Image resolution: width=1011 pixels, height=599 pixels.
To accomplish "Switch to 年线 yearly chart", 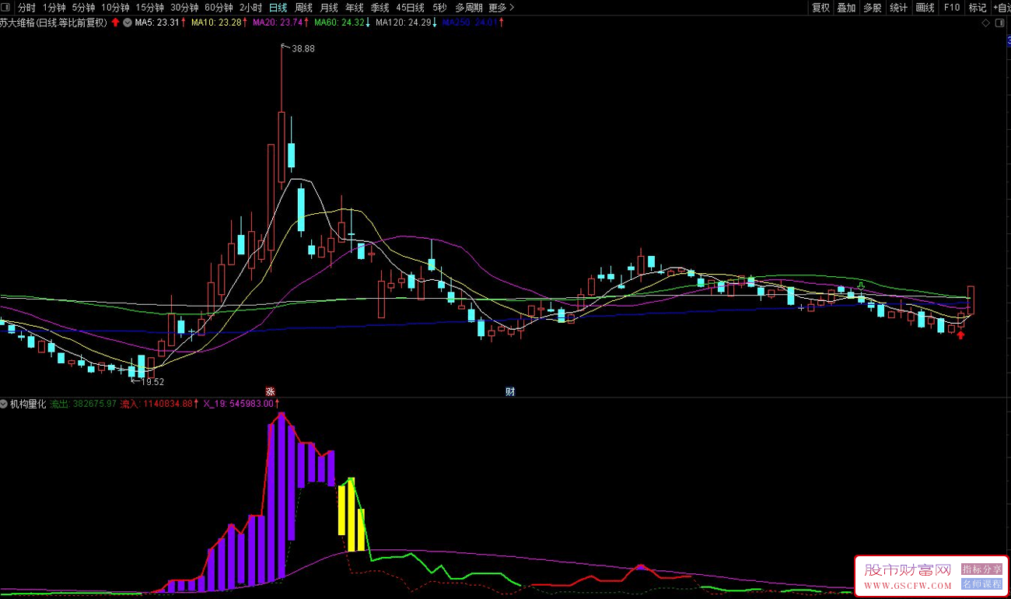I will click(x=354, y=8).
